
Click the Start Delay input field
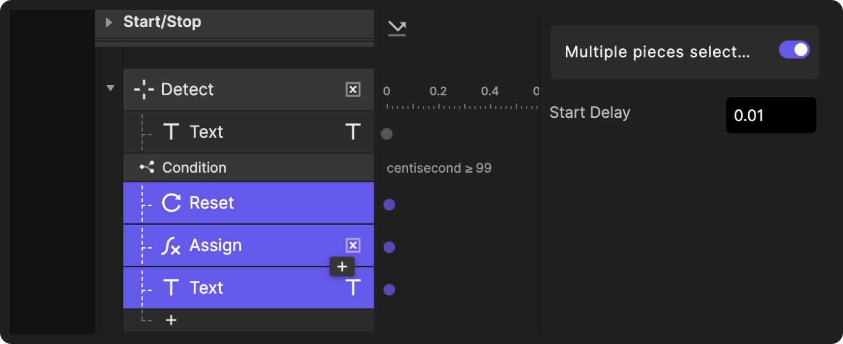[771, 115]
